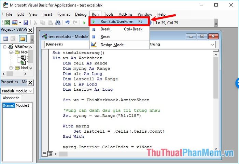Image resolution: width=239 pixels, height=164 pixels.
Task: Click the Run menu title
Action: 95,14
